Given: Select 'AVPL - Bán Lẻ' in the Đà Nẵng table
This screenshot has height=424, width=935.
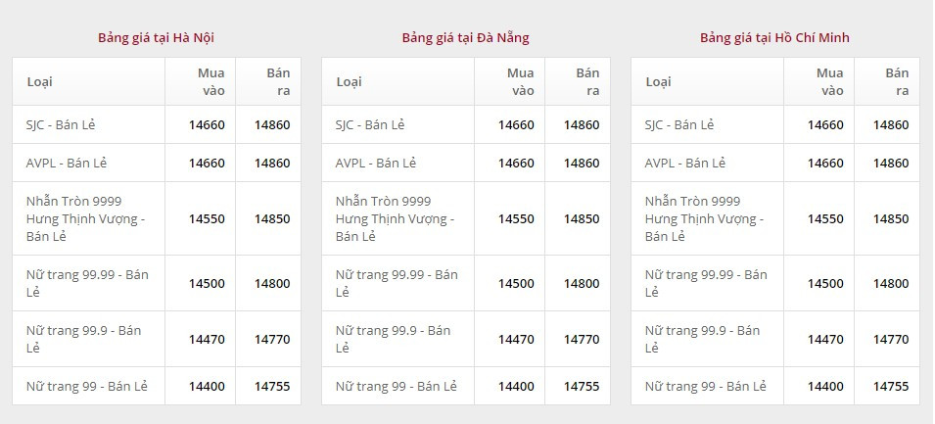Looking at the screenshot, I should [x=376, y=163].
